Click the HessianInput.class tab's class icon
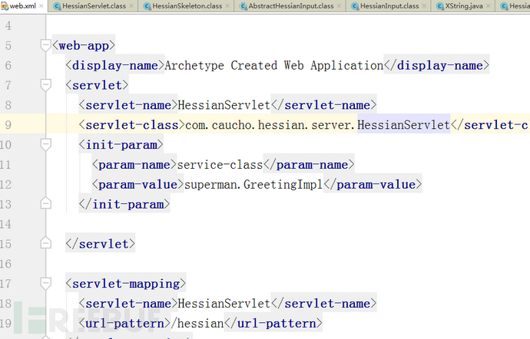 [355, 6]
